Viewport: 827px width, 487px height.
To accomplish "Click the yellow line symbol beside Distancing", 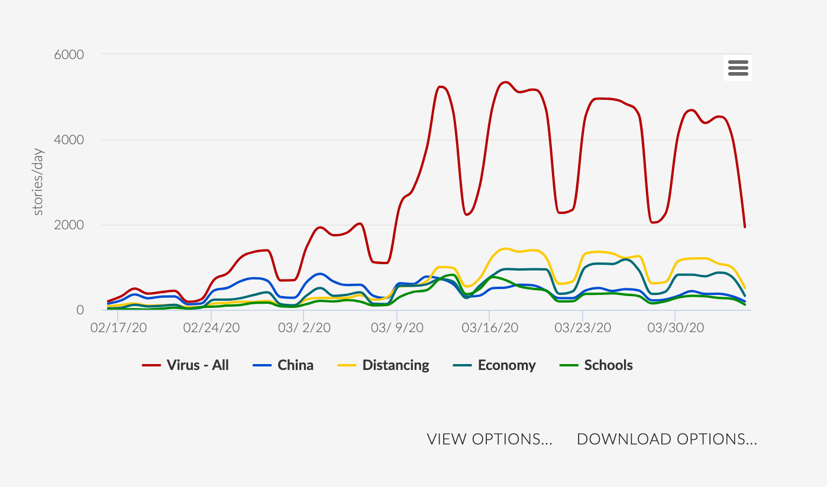I will tap(347, 366).
